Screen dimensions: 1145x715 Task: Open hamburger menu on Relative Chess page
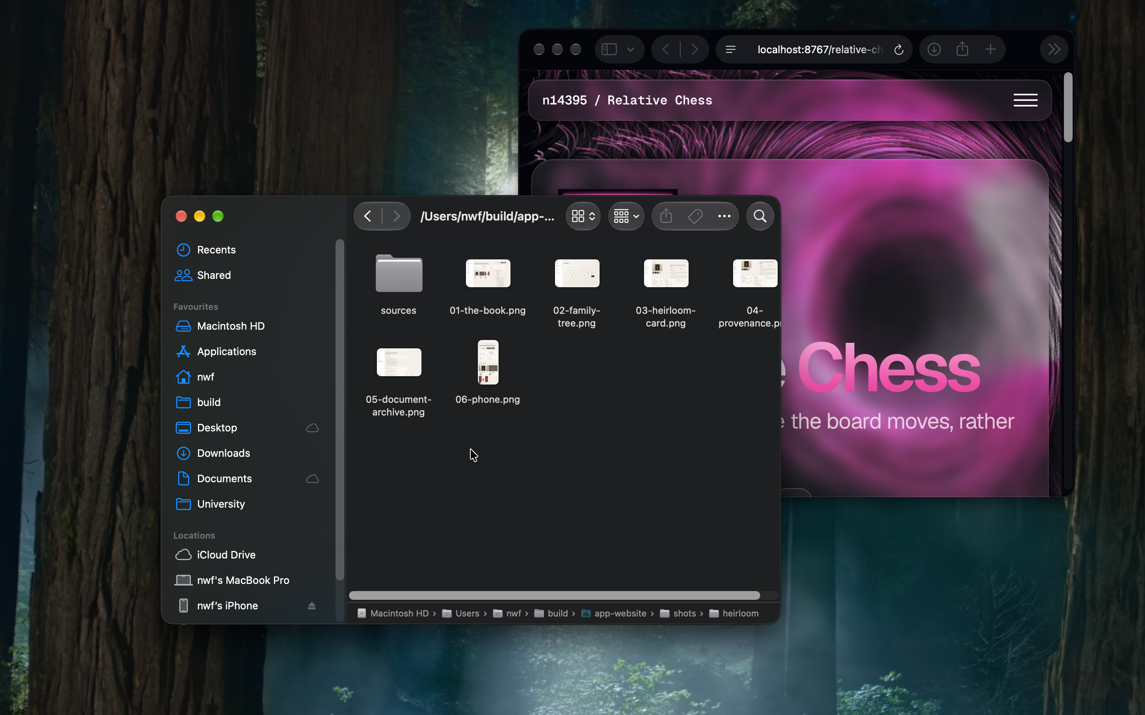tap(1025, 100)
